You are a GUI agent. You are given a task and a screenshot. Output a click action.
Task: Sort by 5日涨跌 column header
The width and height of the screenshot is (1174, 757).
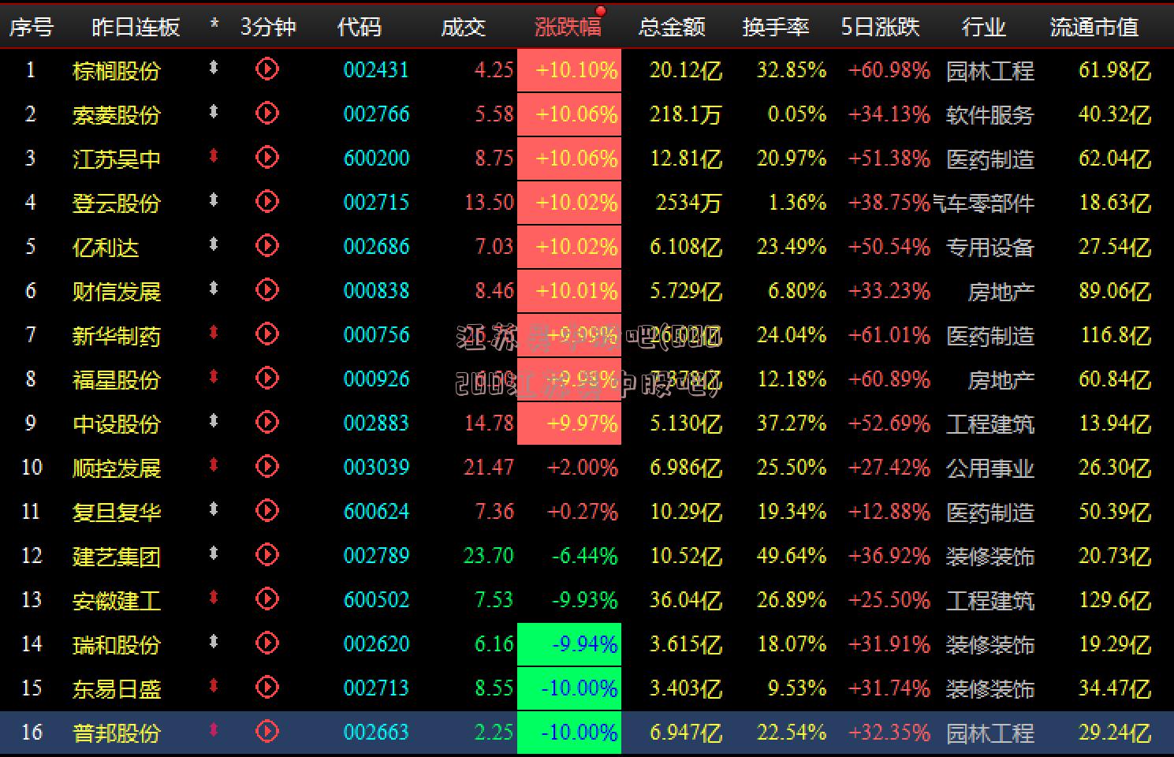click(881, 27)
